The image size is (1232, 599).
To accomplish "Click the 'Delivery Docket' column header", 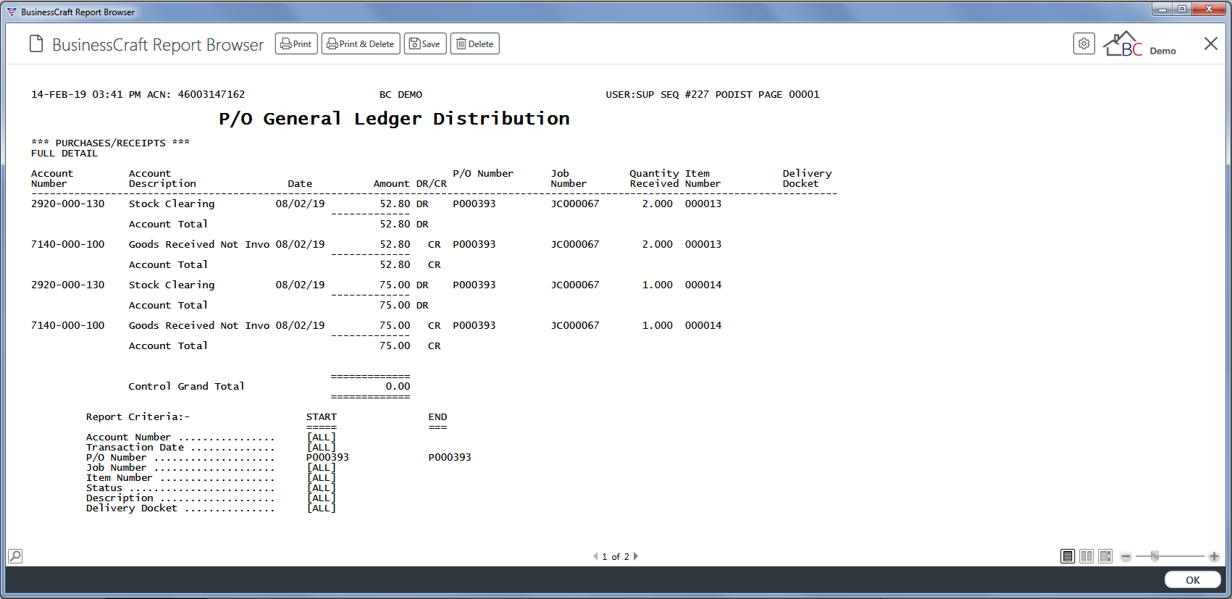I will pyautogui.click(x=807, y=179).
